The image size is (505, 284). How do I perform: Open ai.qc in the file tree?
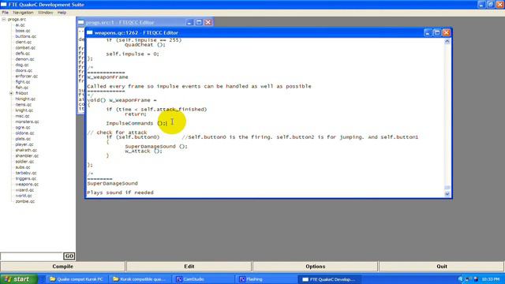[20, 25]
